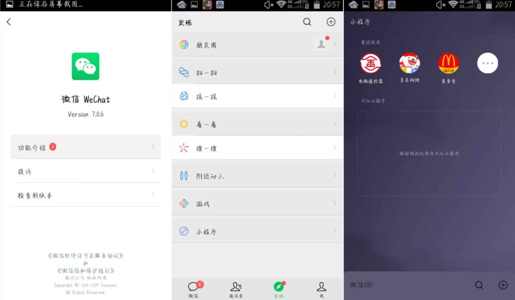Screen dimensions: 515x300
Task: Open the 游戏 games icon
Action: coord(184,203)
